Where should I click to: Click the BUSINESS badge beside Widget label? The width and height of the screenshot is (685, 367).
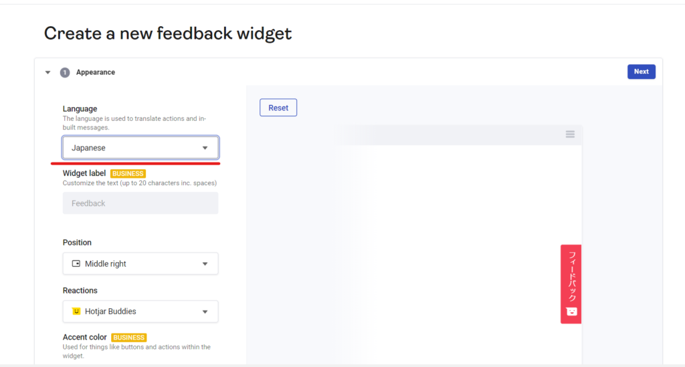click(128, 174)
